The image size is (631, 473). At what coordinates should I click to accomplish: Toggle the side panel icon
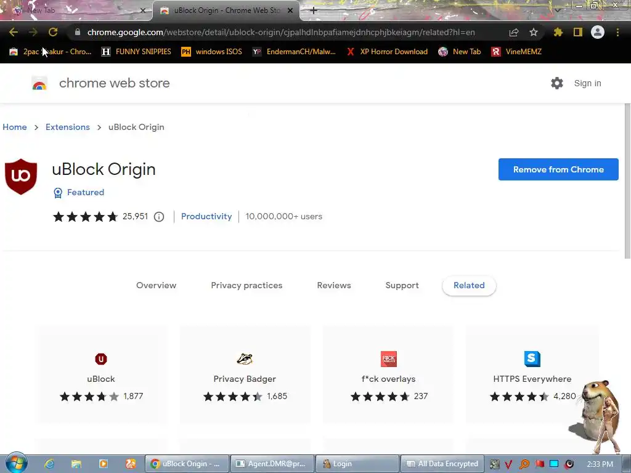[x=578, y=32]
